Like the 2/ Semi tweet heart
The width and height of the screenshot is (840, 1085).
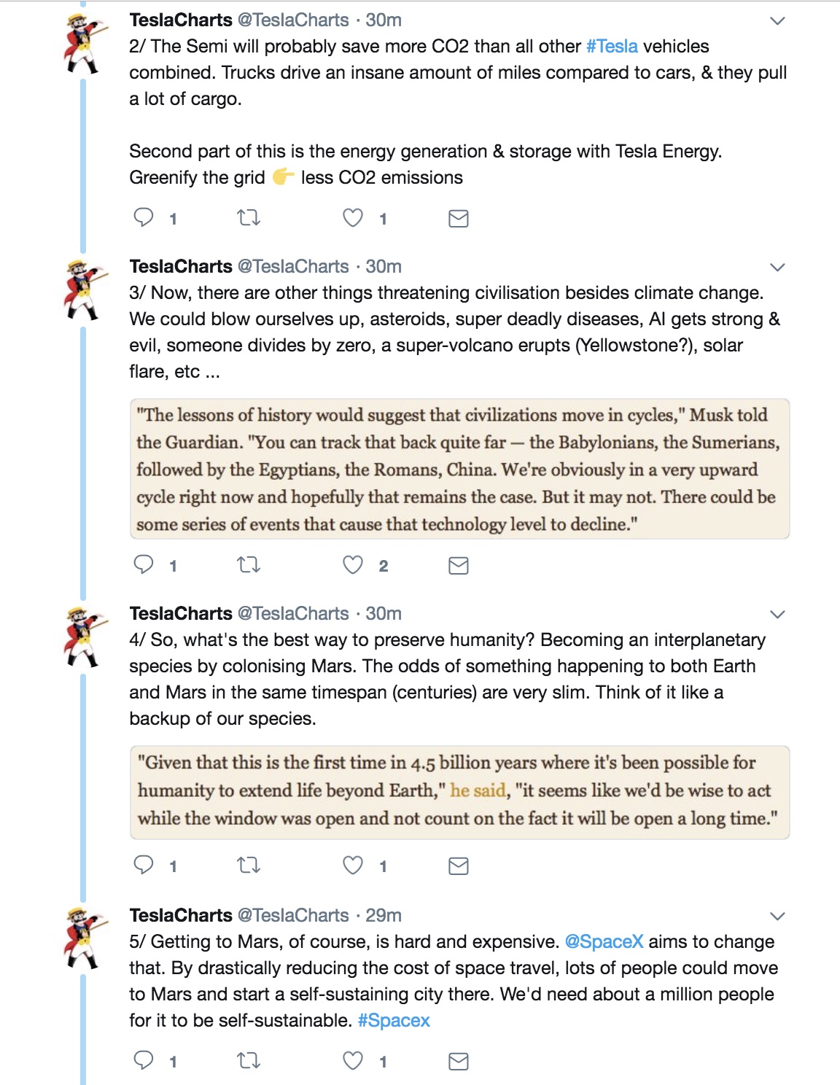point(353,217)
